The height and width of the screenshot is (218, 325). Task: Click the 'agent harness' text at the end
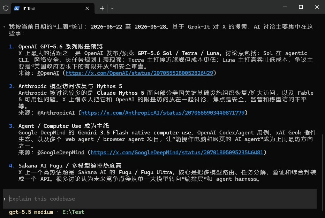click(x=236, y=179)
